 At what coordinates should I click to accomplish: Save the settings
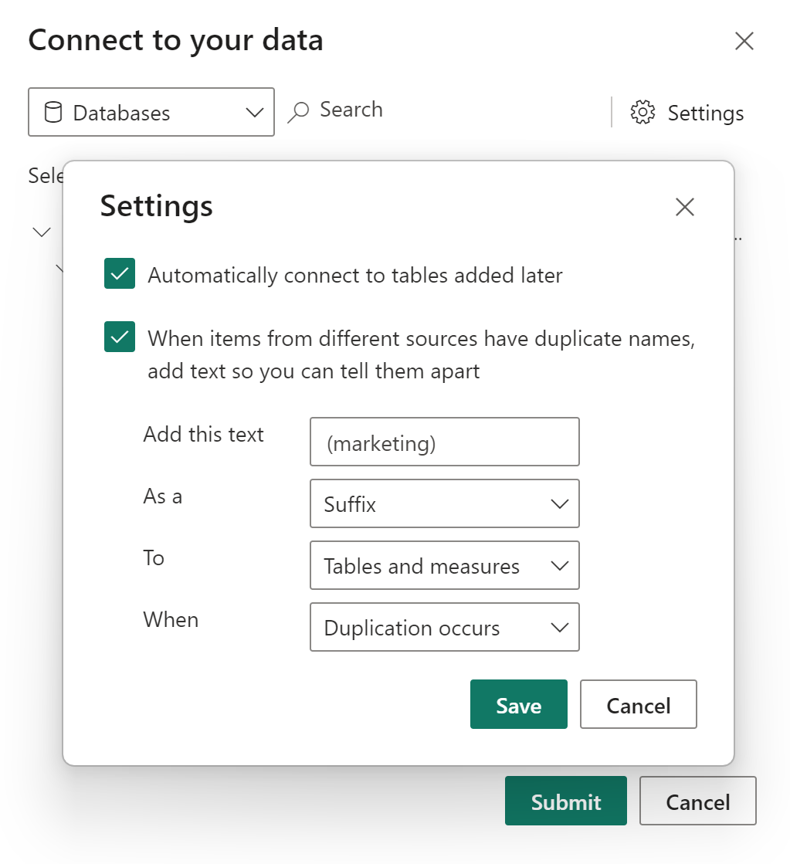519,704
